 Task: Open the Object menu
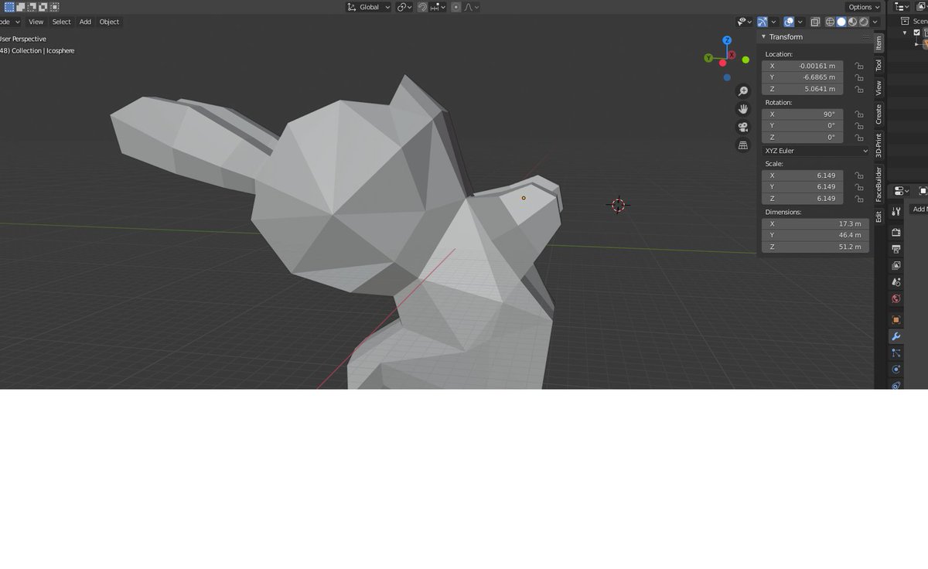109,22
